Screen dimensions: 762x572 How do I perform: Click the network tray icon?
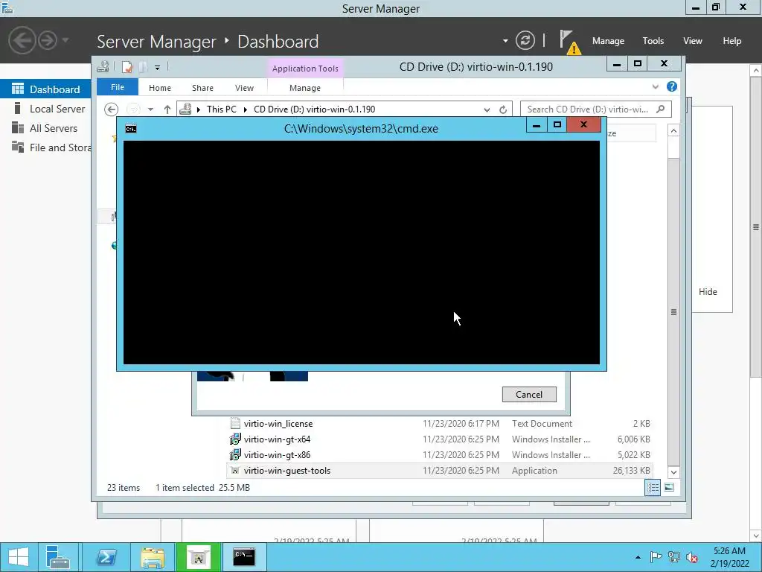(673, 557)
